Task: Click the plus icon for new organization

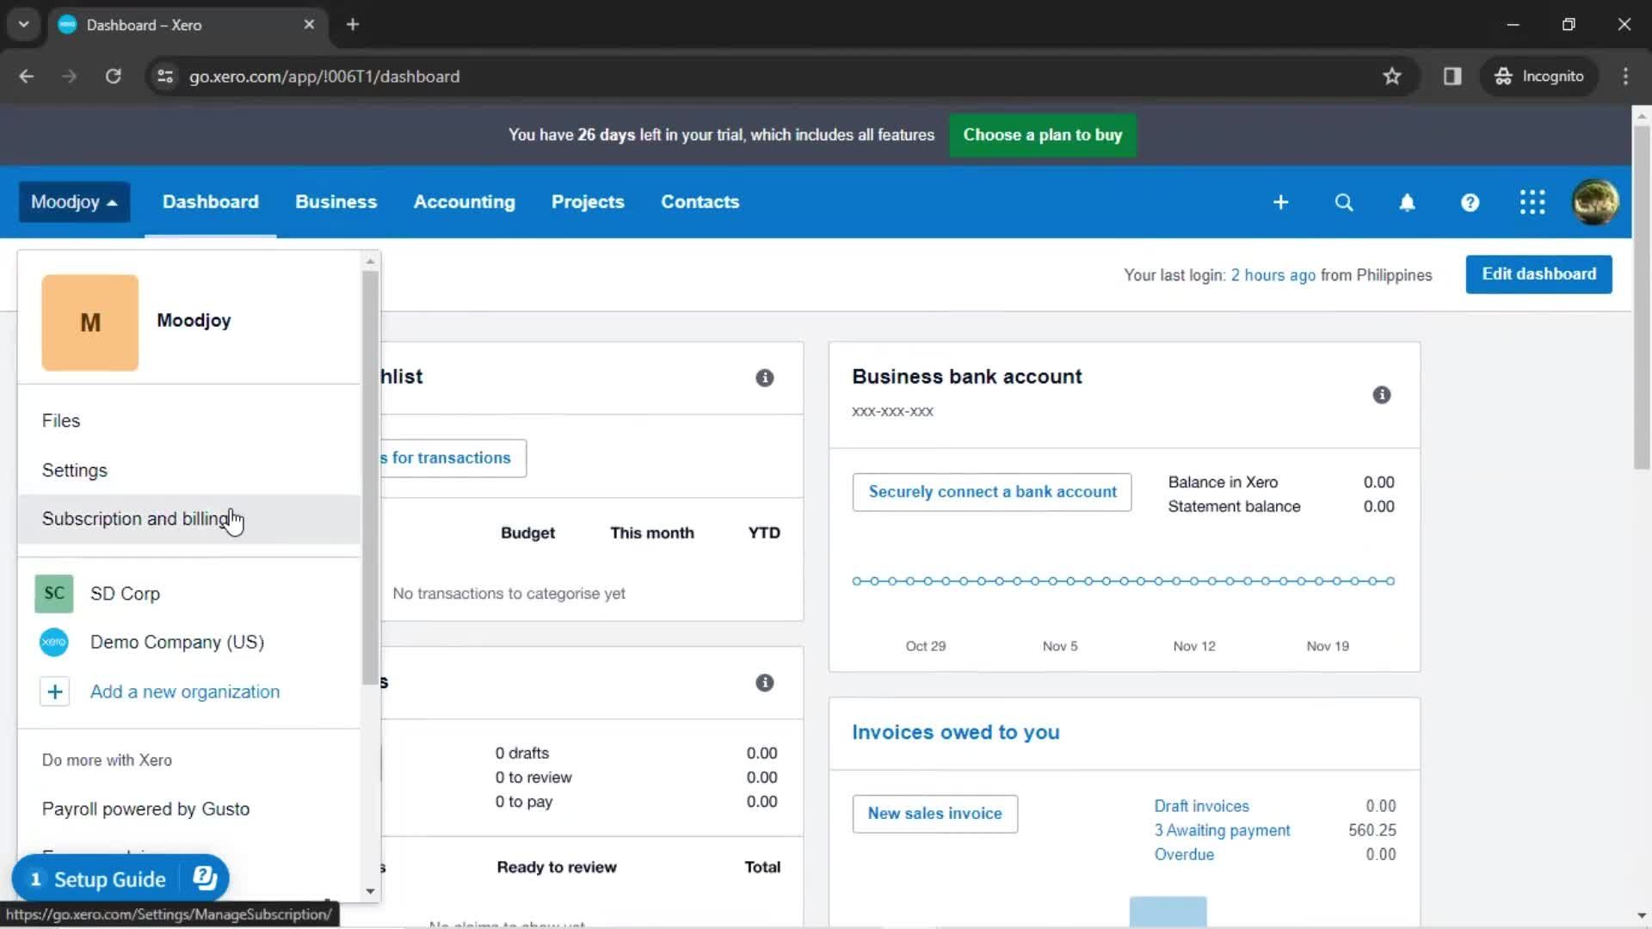Action: click(54, 692)
